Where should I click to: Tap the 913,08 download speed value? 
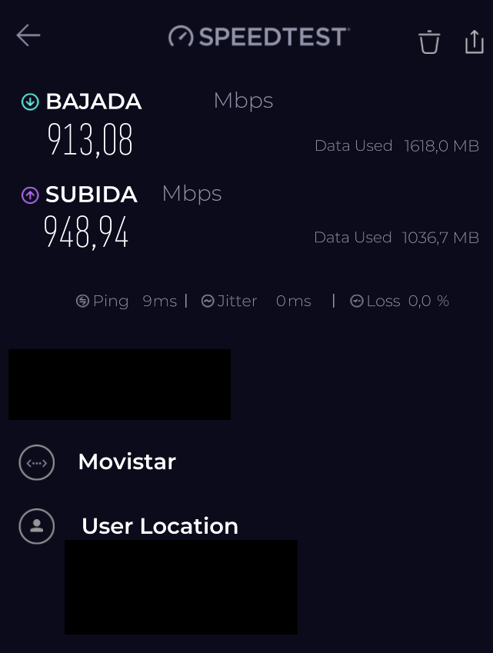[x=90, y=140]
